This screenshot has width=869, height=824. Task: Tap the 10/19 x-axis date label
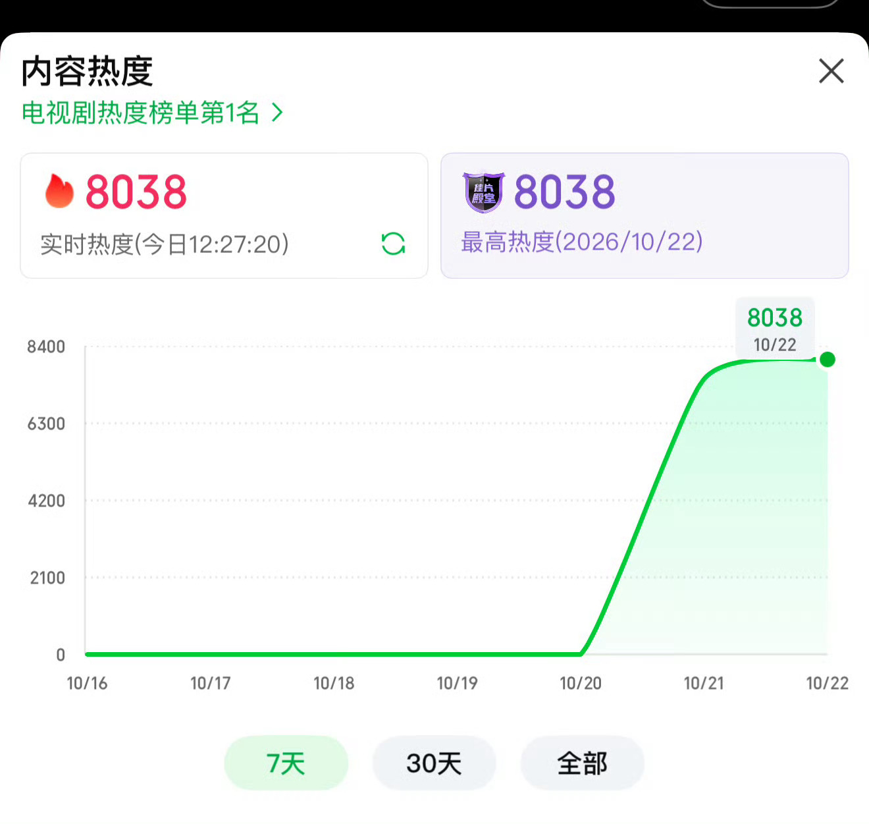[x=458, y=683]
